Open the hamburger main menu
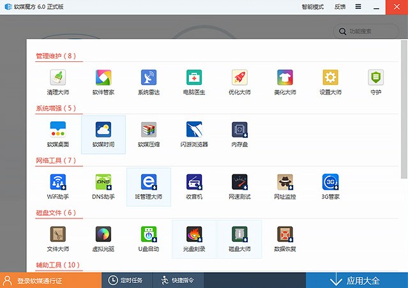This screenshot has height=288, width=408. pos(358,7)
